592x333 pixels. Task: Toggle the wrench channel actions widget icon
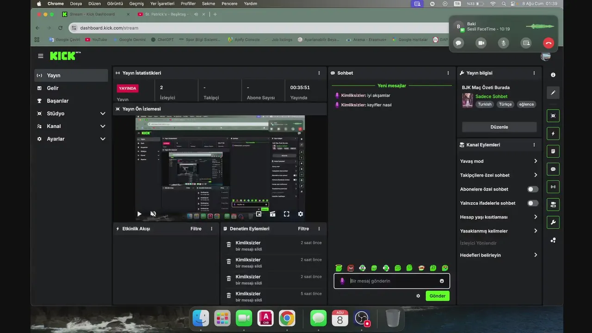(x=553, y=222)
